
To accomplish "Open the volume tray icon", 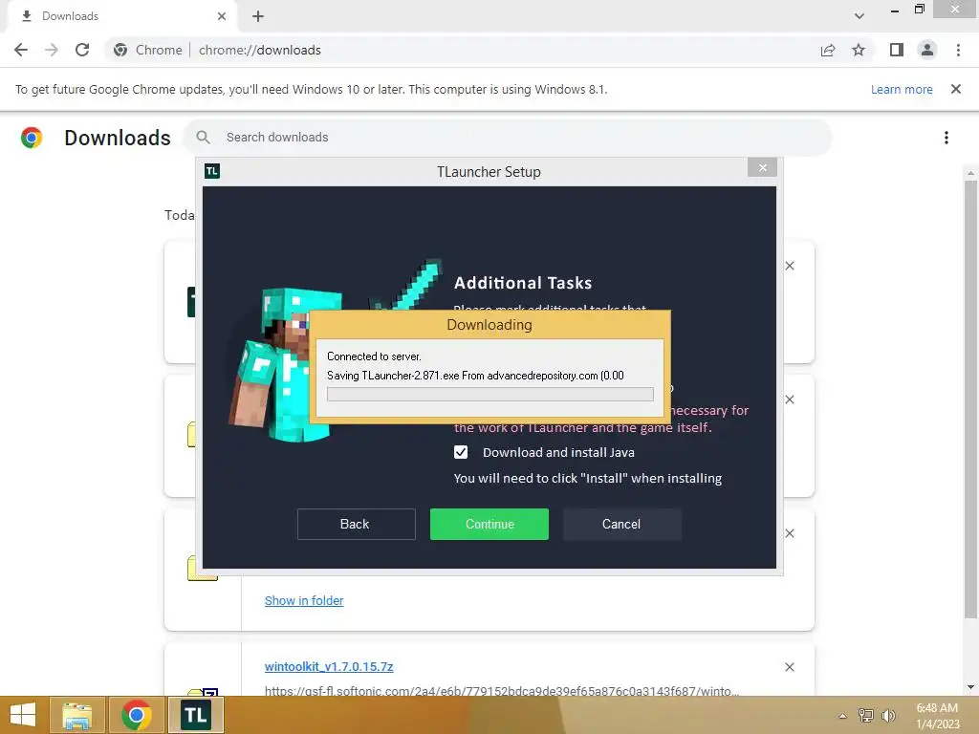I will click(888, 715).
